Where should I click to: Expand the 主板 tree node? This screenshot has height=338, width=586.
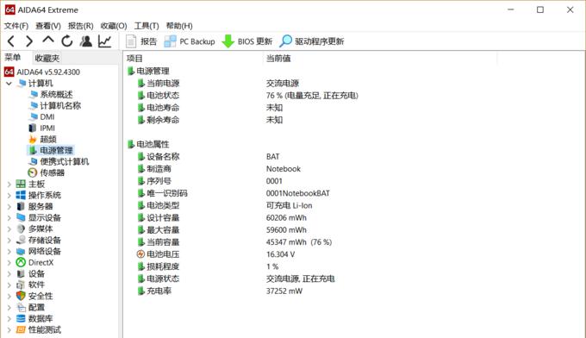click(9, 184)
